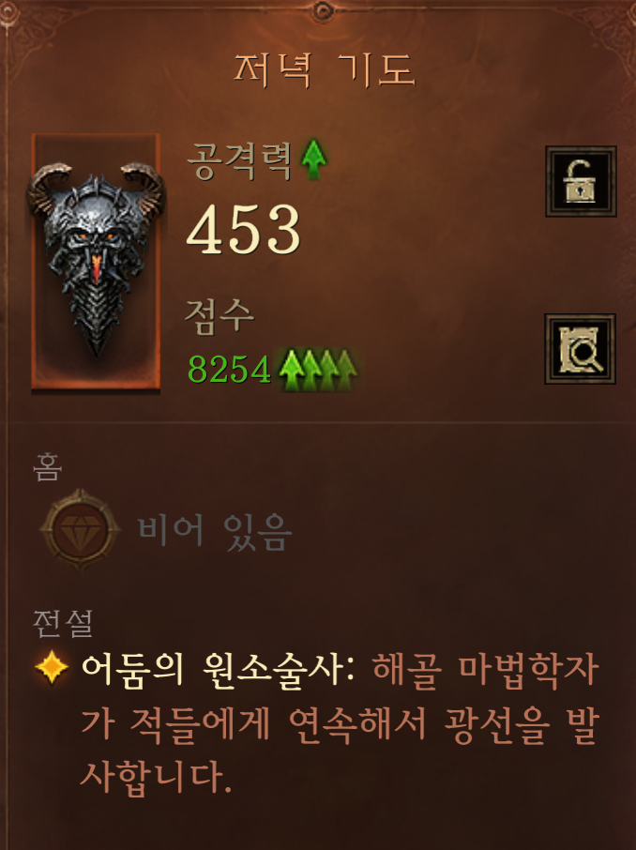
Task: Select the green score number 8254
Action: tap(229, 370)
